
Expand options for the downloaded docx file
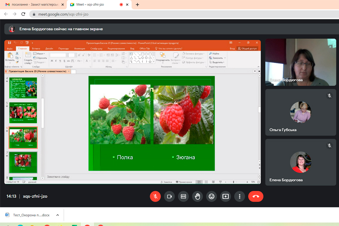[58, 215]
